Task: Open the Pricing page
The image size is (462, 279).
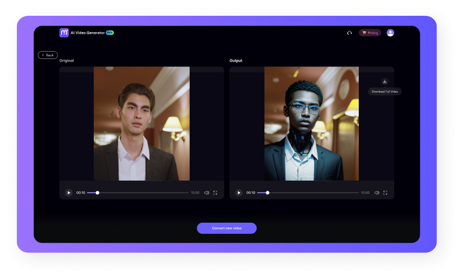Action: click(370, 33)
